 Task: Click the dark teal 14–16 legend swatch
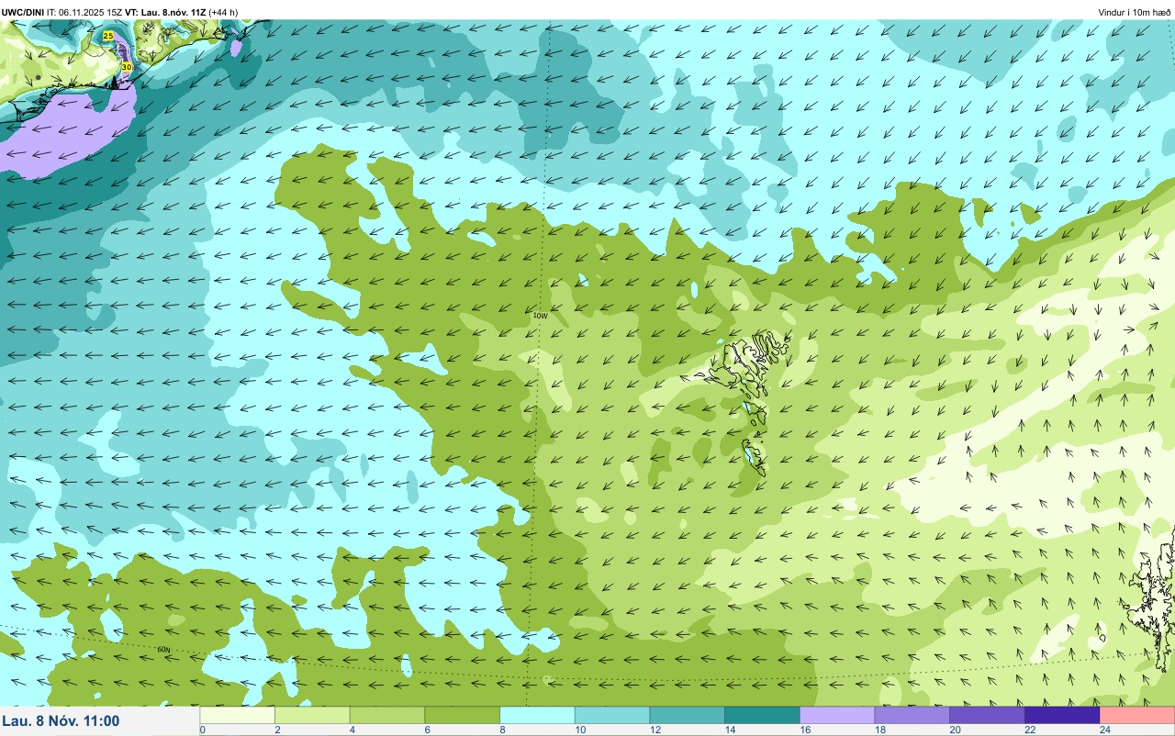tap(762, 715)
